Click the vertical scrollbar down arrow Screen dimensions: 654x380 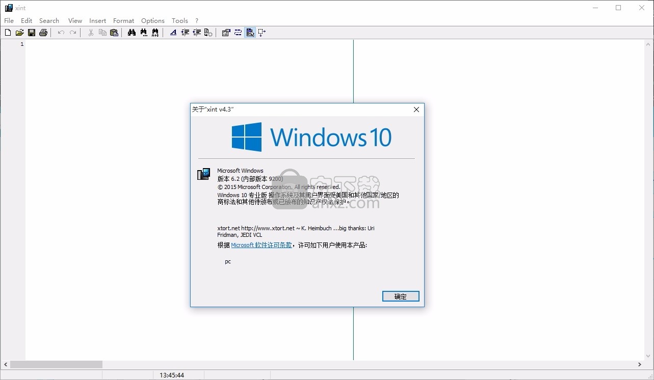click(648, 356)
